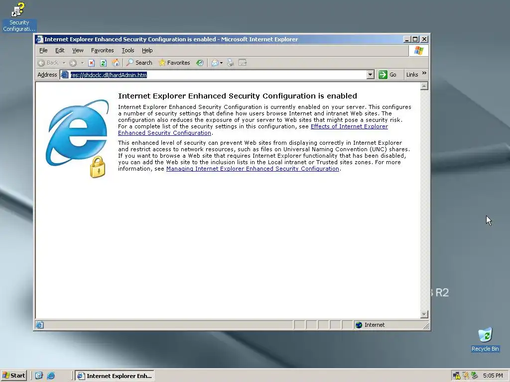Stop page loading with red X icon
The image size is (510, 382).
[x=92, y=63]
